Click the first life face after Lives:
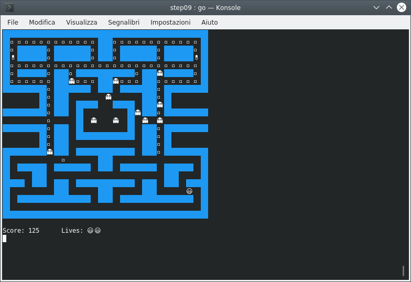 90,231
